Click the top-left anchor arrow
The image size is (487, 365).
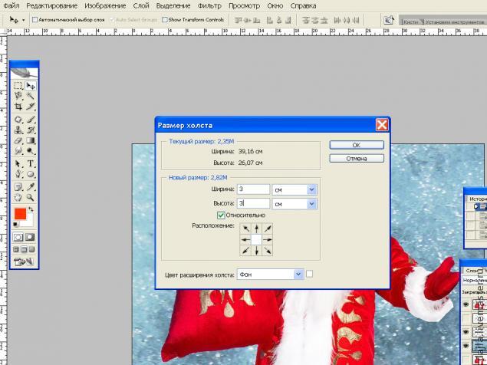point(245,229)
